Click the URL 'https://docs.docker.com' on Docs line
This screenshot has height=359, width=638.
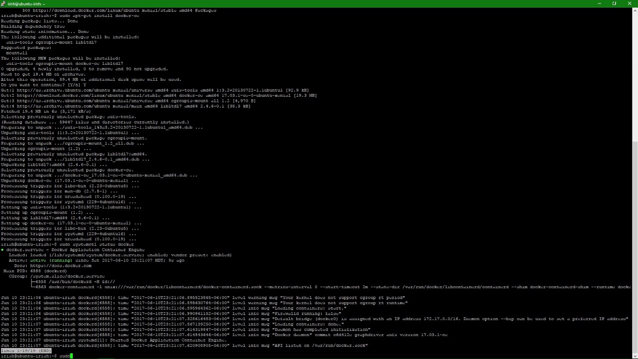click(61, 266)
